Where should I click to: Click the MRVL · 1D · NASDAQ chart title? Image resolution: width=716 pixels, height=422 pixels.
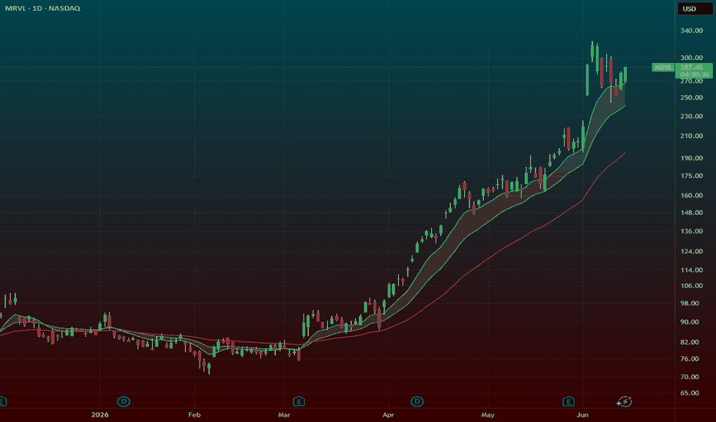coord(42,8)
